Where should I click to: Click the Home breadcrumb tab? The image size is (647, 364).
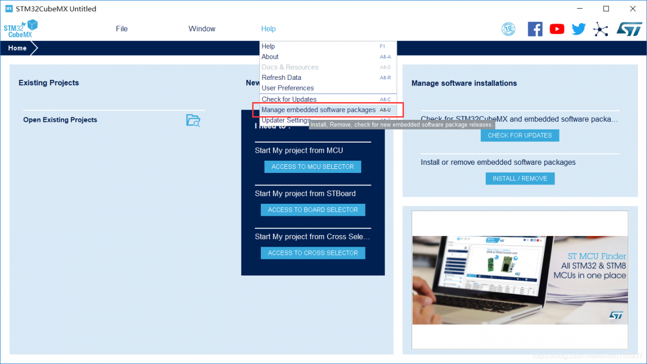[x=17, y=48]
